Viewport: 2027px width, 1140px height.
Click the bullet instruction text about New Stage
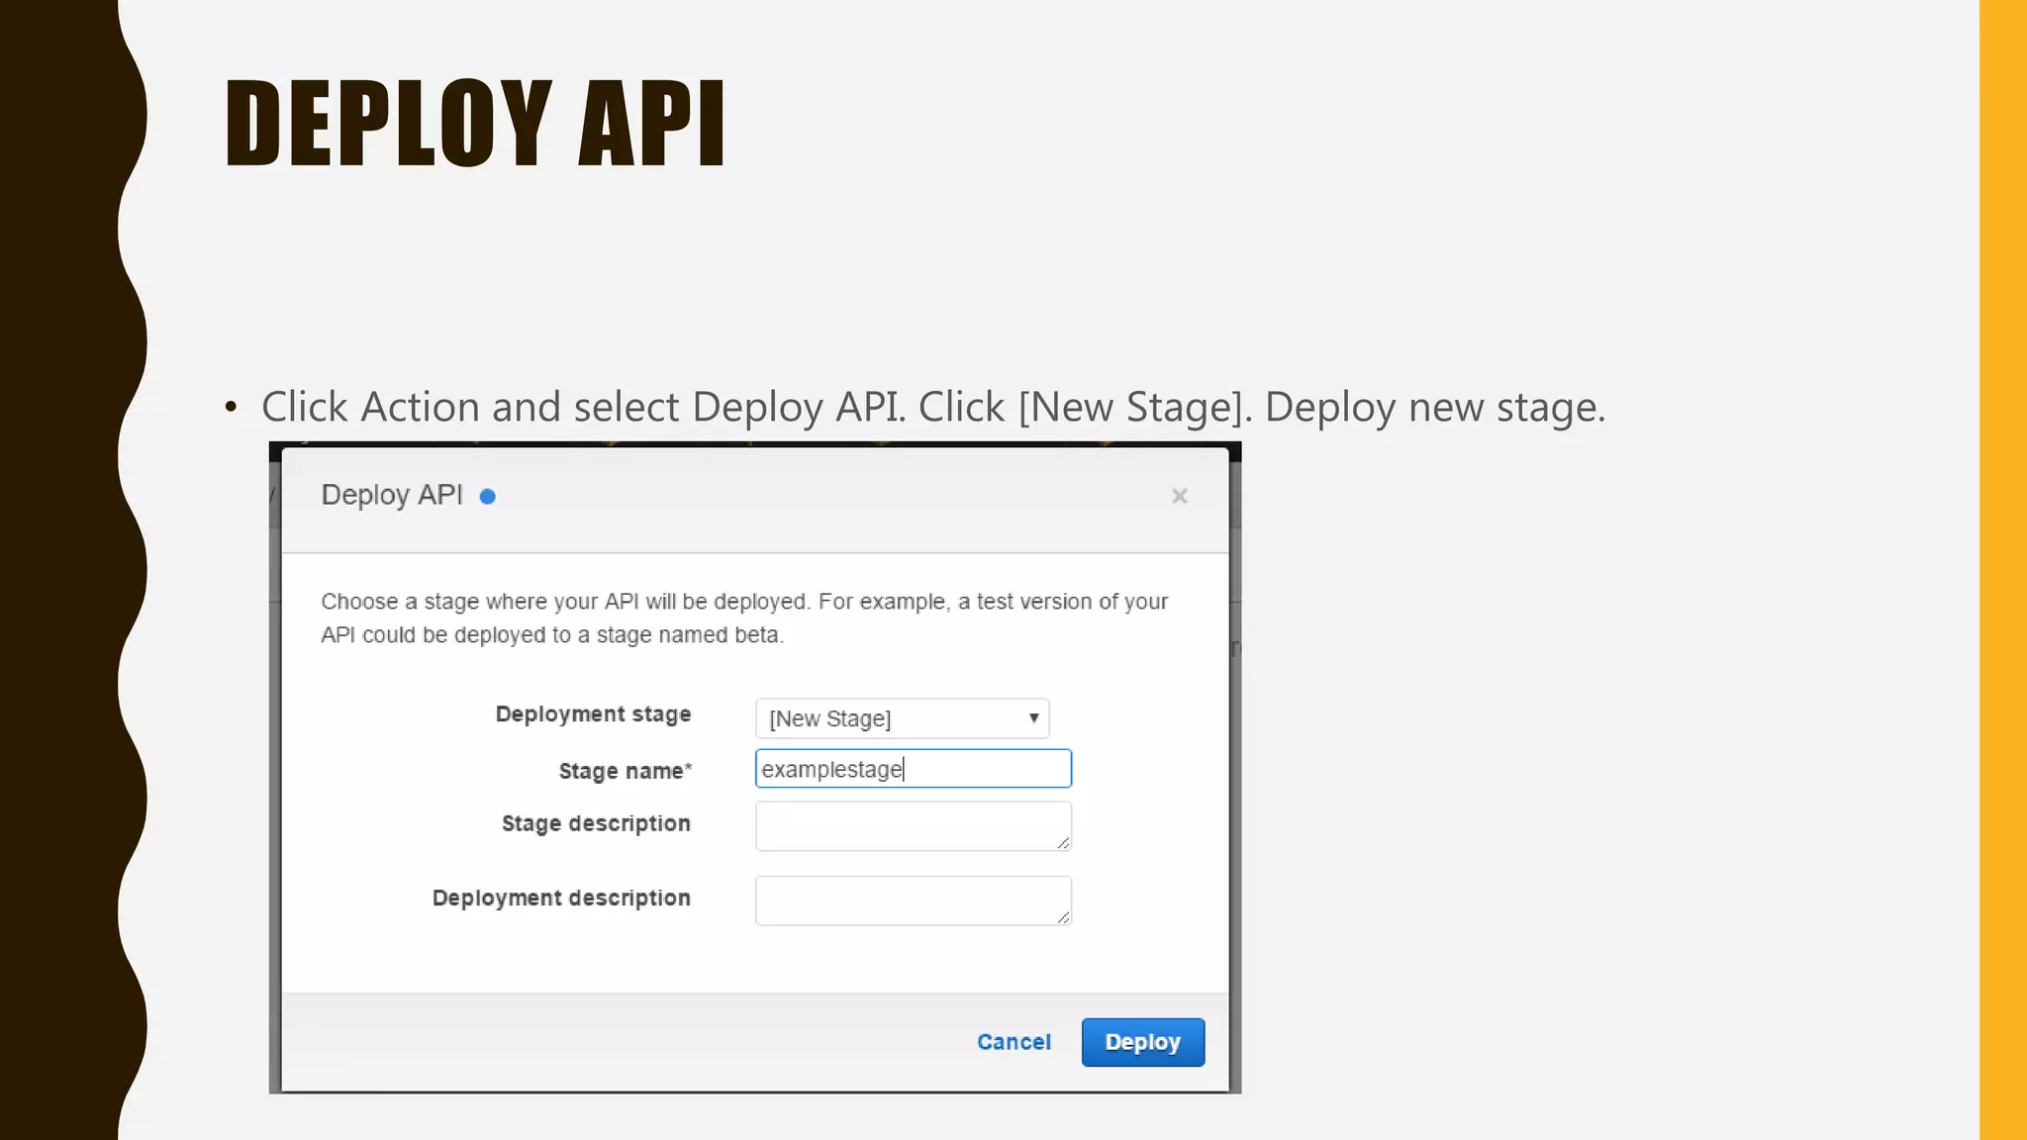932,407
